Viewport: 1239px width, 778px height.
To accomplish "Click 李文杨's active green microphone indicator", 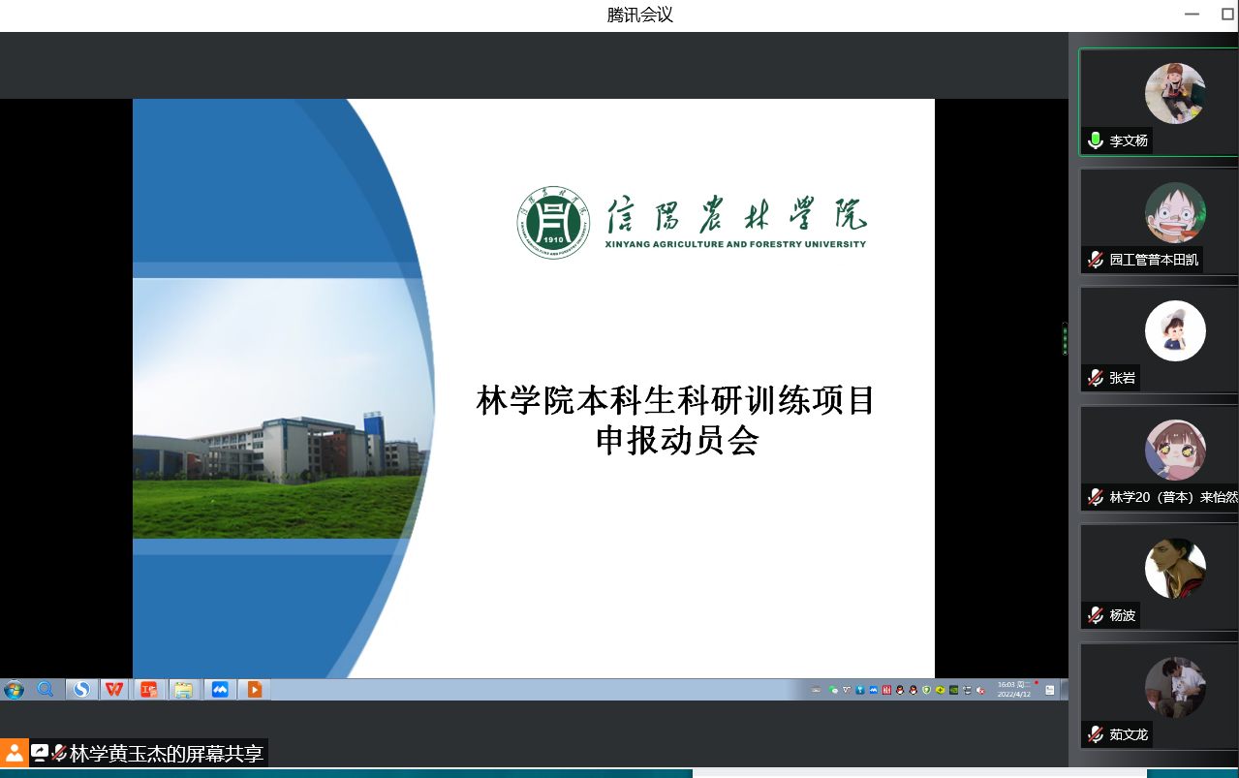I will (1095, 140).
